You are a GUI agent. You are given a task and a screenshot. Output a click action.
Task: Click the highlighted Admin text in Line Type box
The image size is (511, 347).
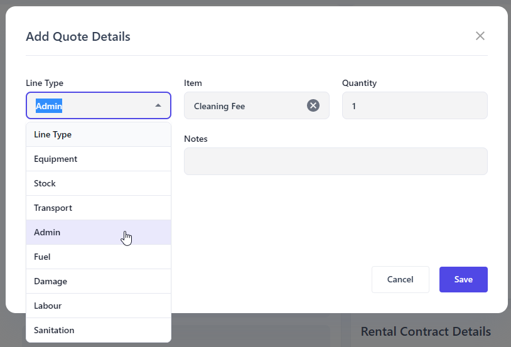(49, 106)
